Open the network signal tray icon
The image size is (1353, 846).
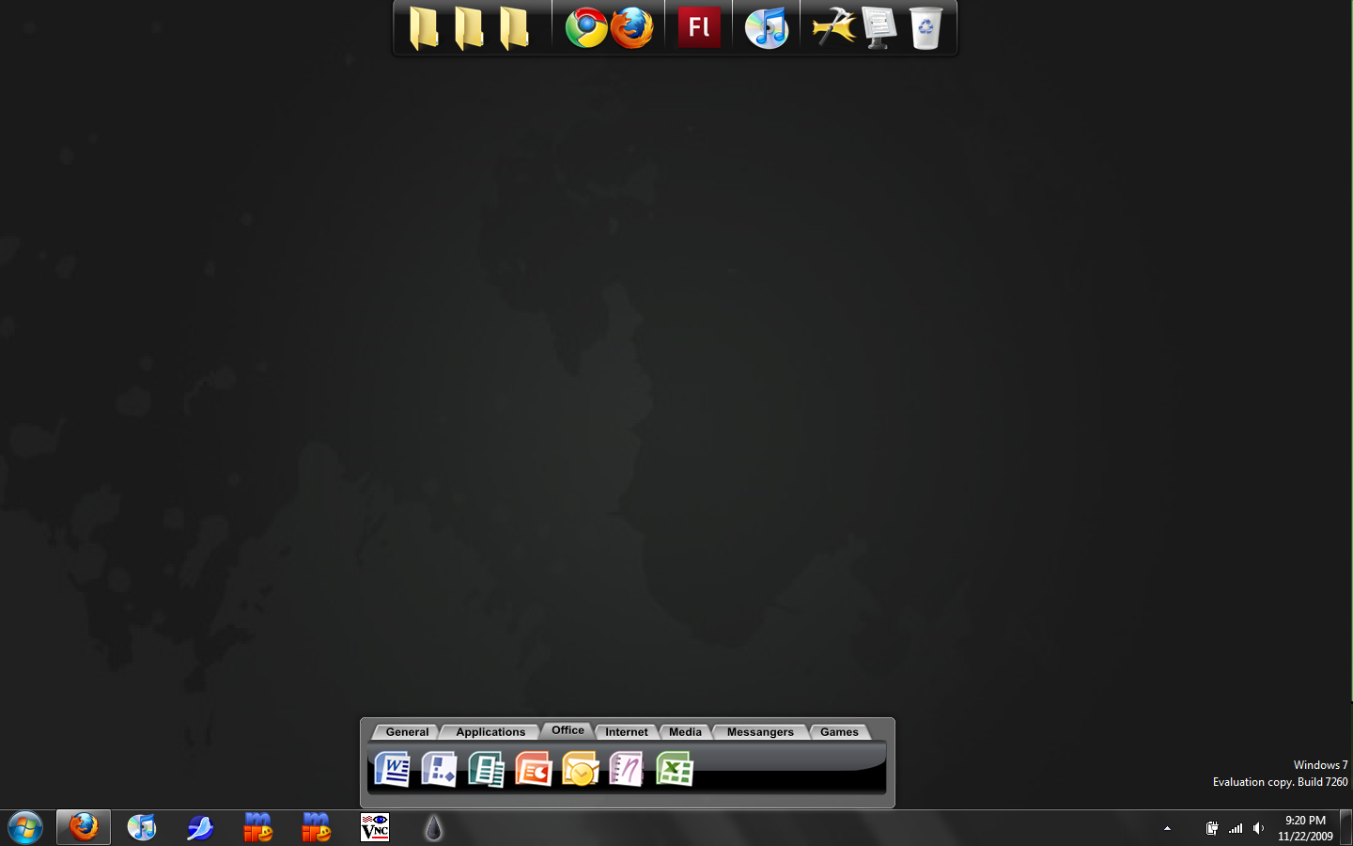point(1236,828)
